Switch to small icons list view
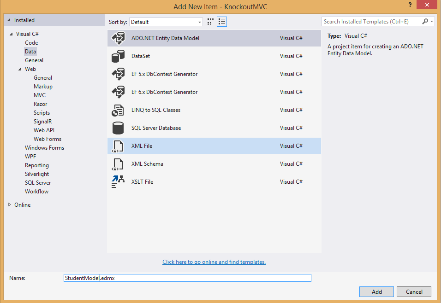 pos(221,22)
